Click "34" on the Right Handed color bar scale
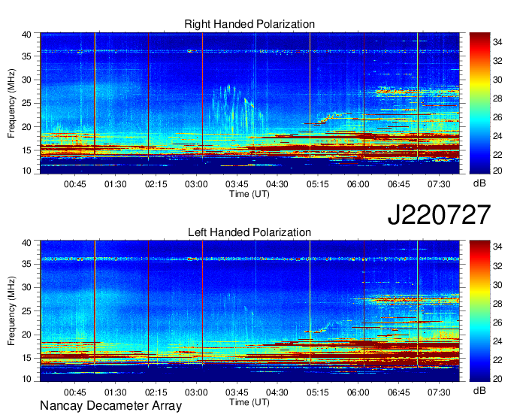 click(497, 42)
